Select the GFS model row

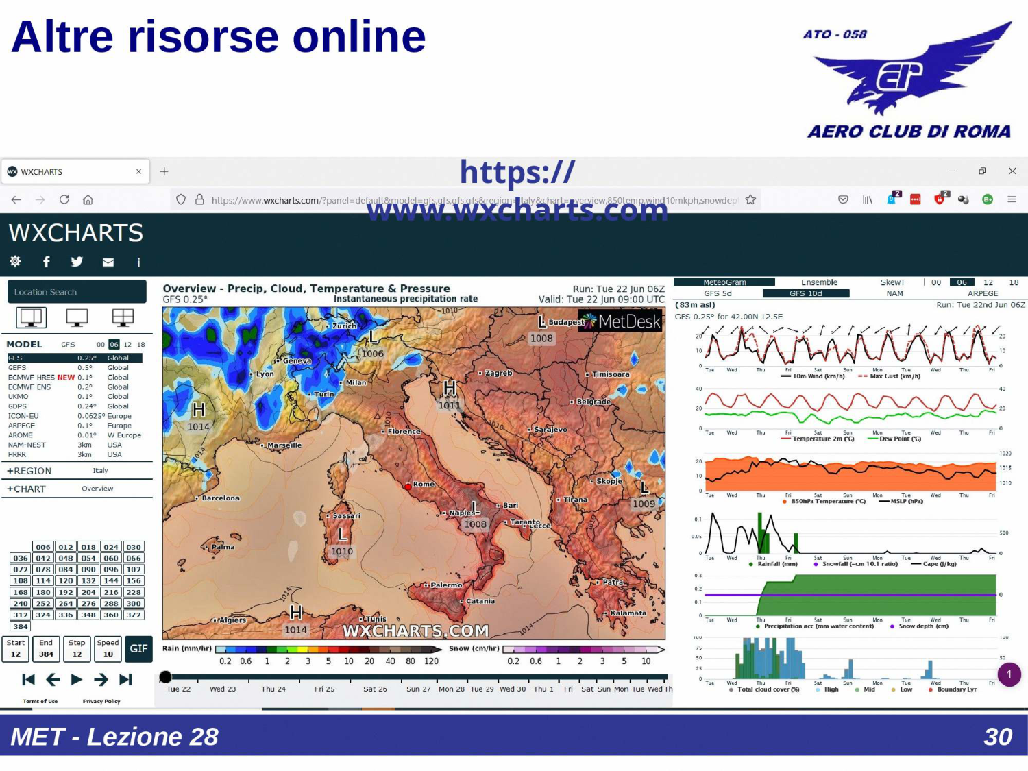point(75,358)
